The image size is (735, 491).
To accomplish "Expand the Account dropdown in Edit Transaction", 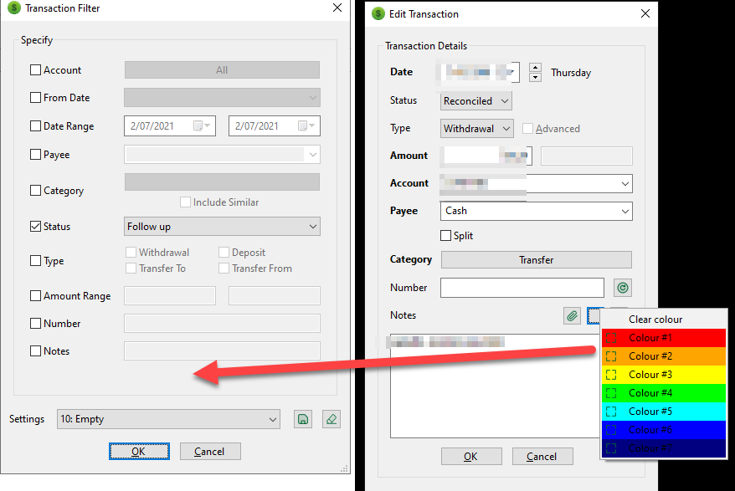I will [624, 184].
